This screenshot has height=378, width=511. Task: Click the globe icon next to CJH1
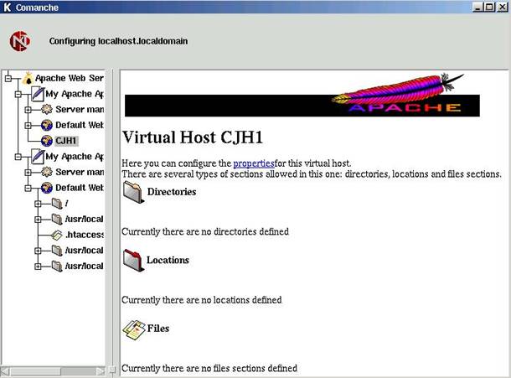click(47, 141)
